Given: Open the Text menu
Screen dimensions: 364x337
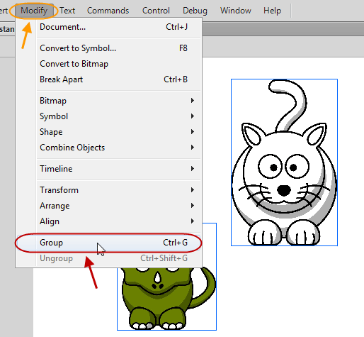Looking at the screenshot, I should (67, 11).
